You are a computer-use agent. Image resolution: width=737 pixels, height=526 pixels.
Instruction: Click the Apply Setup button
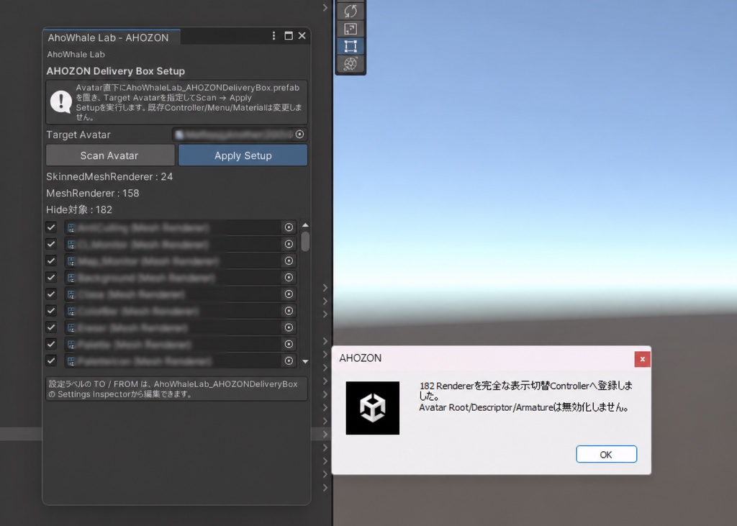(x=243, y=155)
